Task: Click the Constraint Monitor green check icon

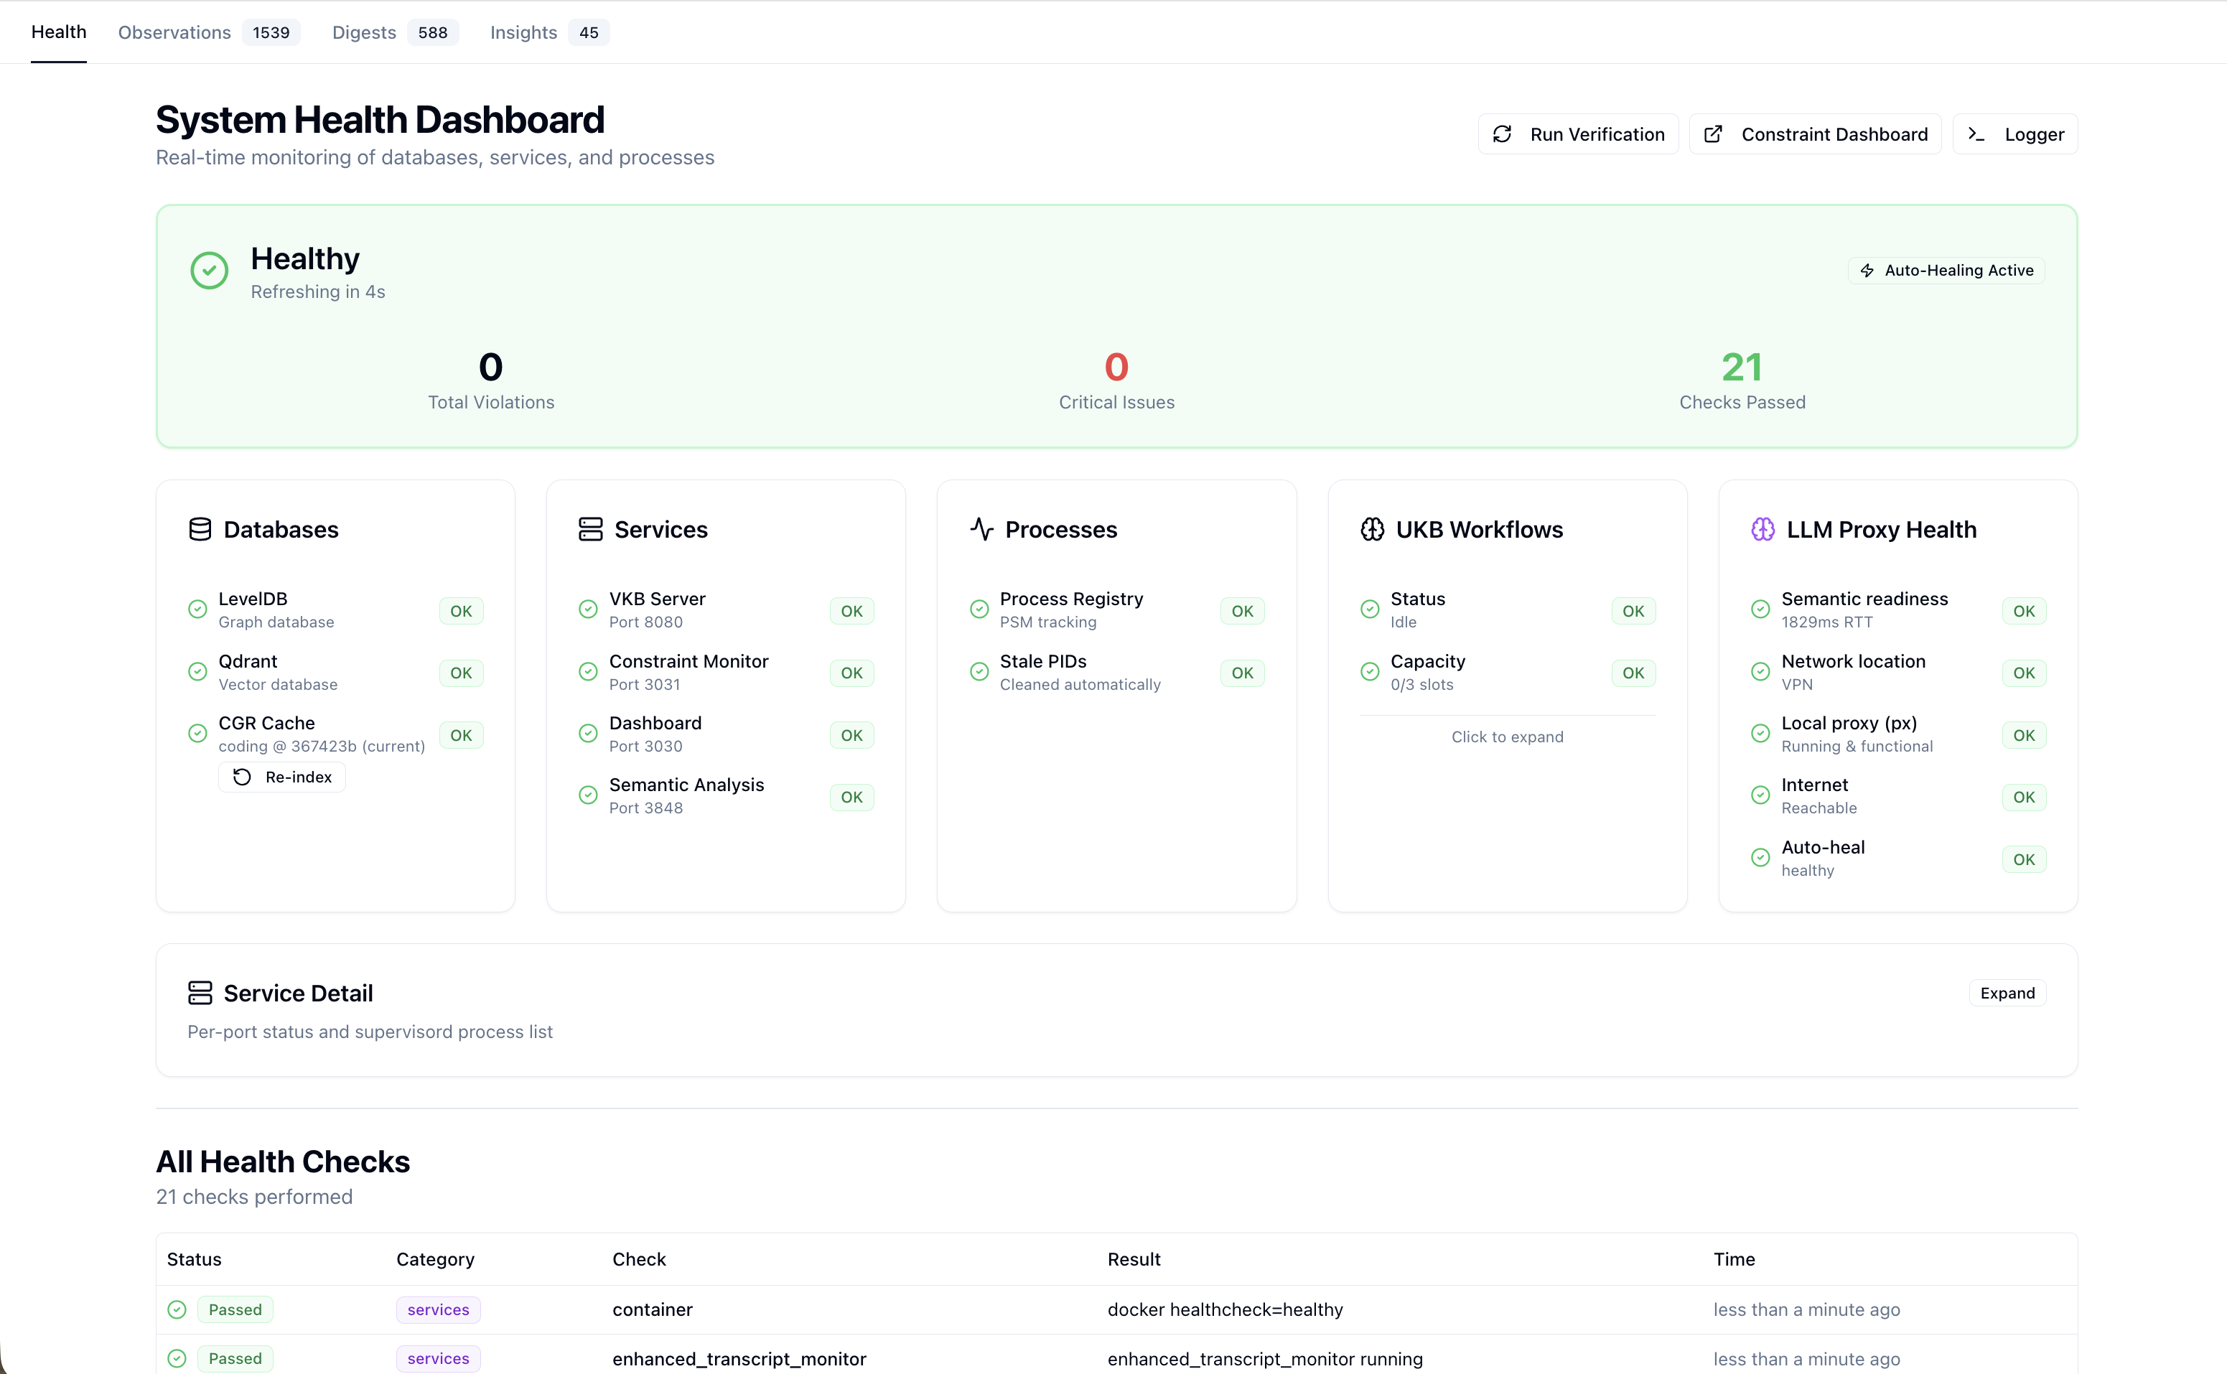Action: (x=588, y=671)
